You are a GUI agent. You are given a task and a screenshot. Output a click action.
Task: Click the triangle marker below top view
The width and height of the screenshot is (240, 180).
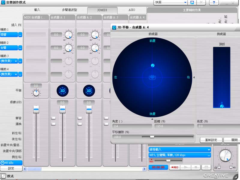click(x=152, y=119)
